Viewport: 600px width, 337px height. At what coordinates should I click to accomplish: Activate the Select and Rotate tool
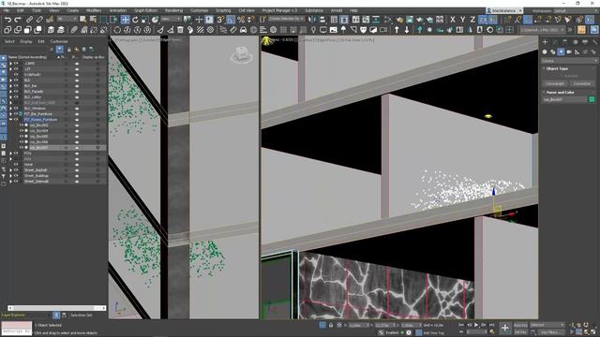[x=135, y=20]
